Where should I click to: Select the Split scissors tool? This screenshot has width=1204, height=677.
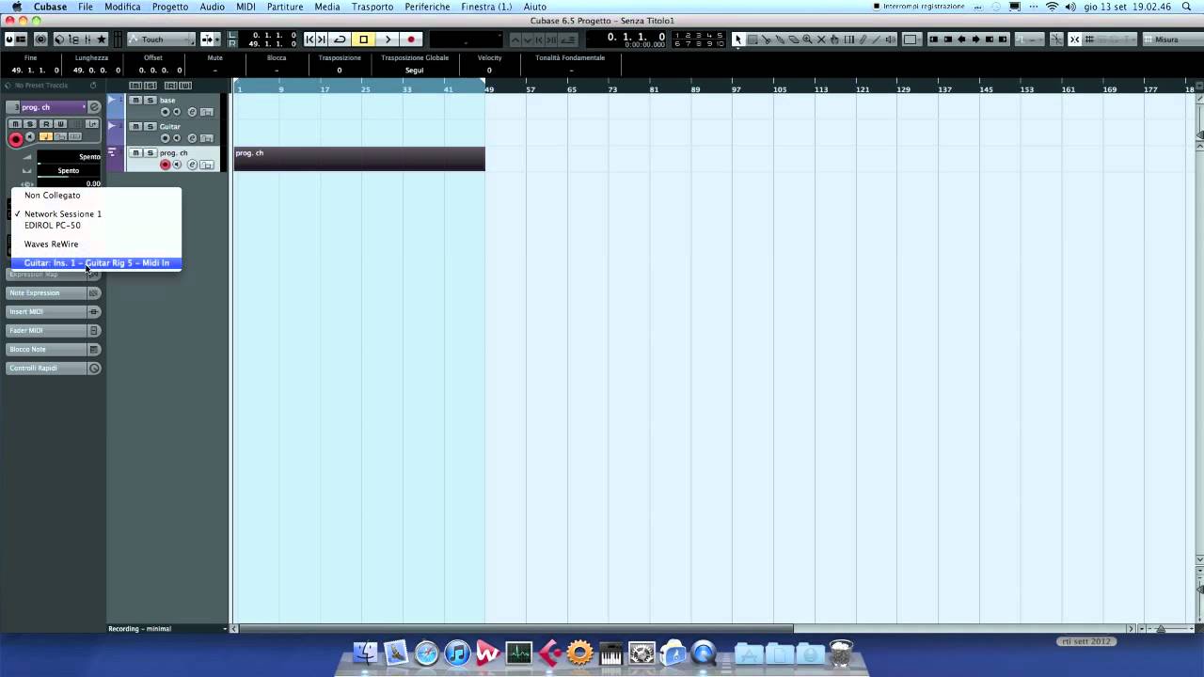pos(767,39)
